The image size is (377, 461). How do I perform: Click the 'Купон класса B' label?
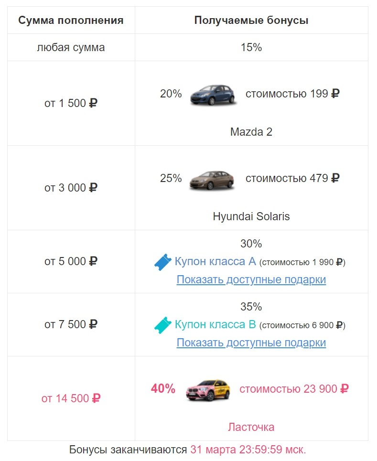pyautogui.click(x=215, y=325)
